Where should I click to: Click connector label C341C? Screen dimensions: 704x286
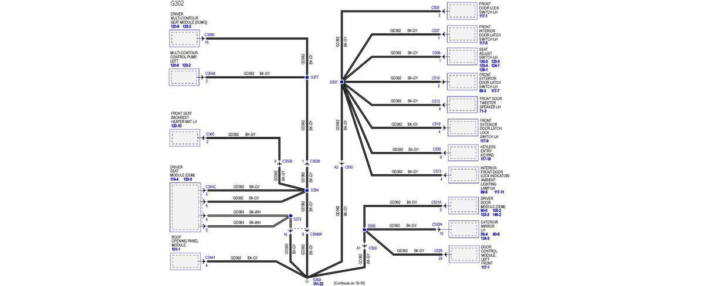(211, 187)
